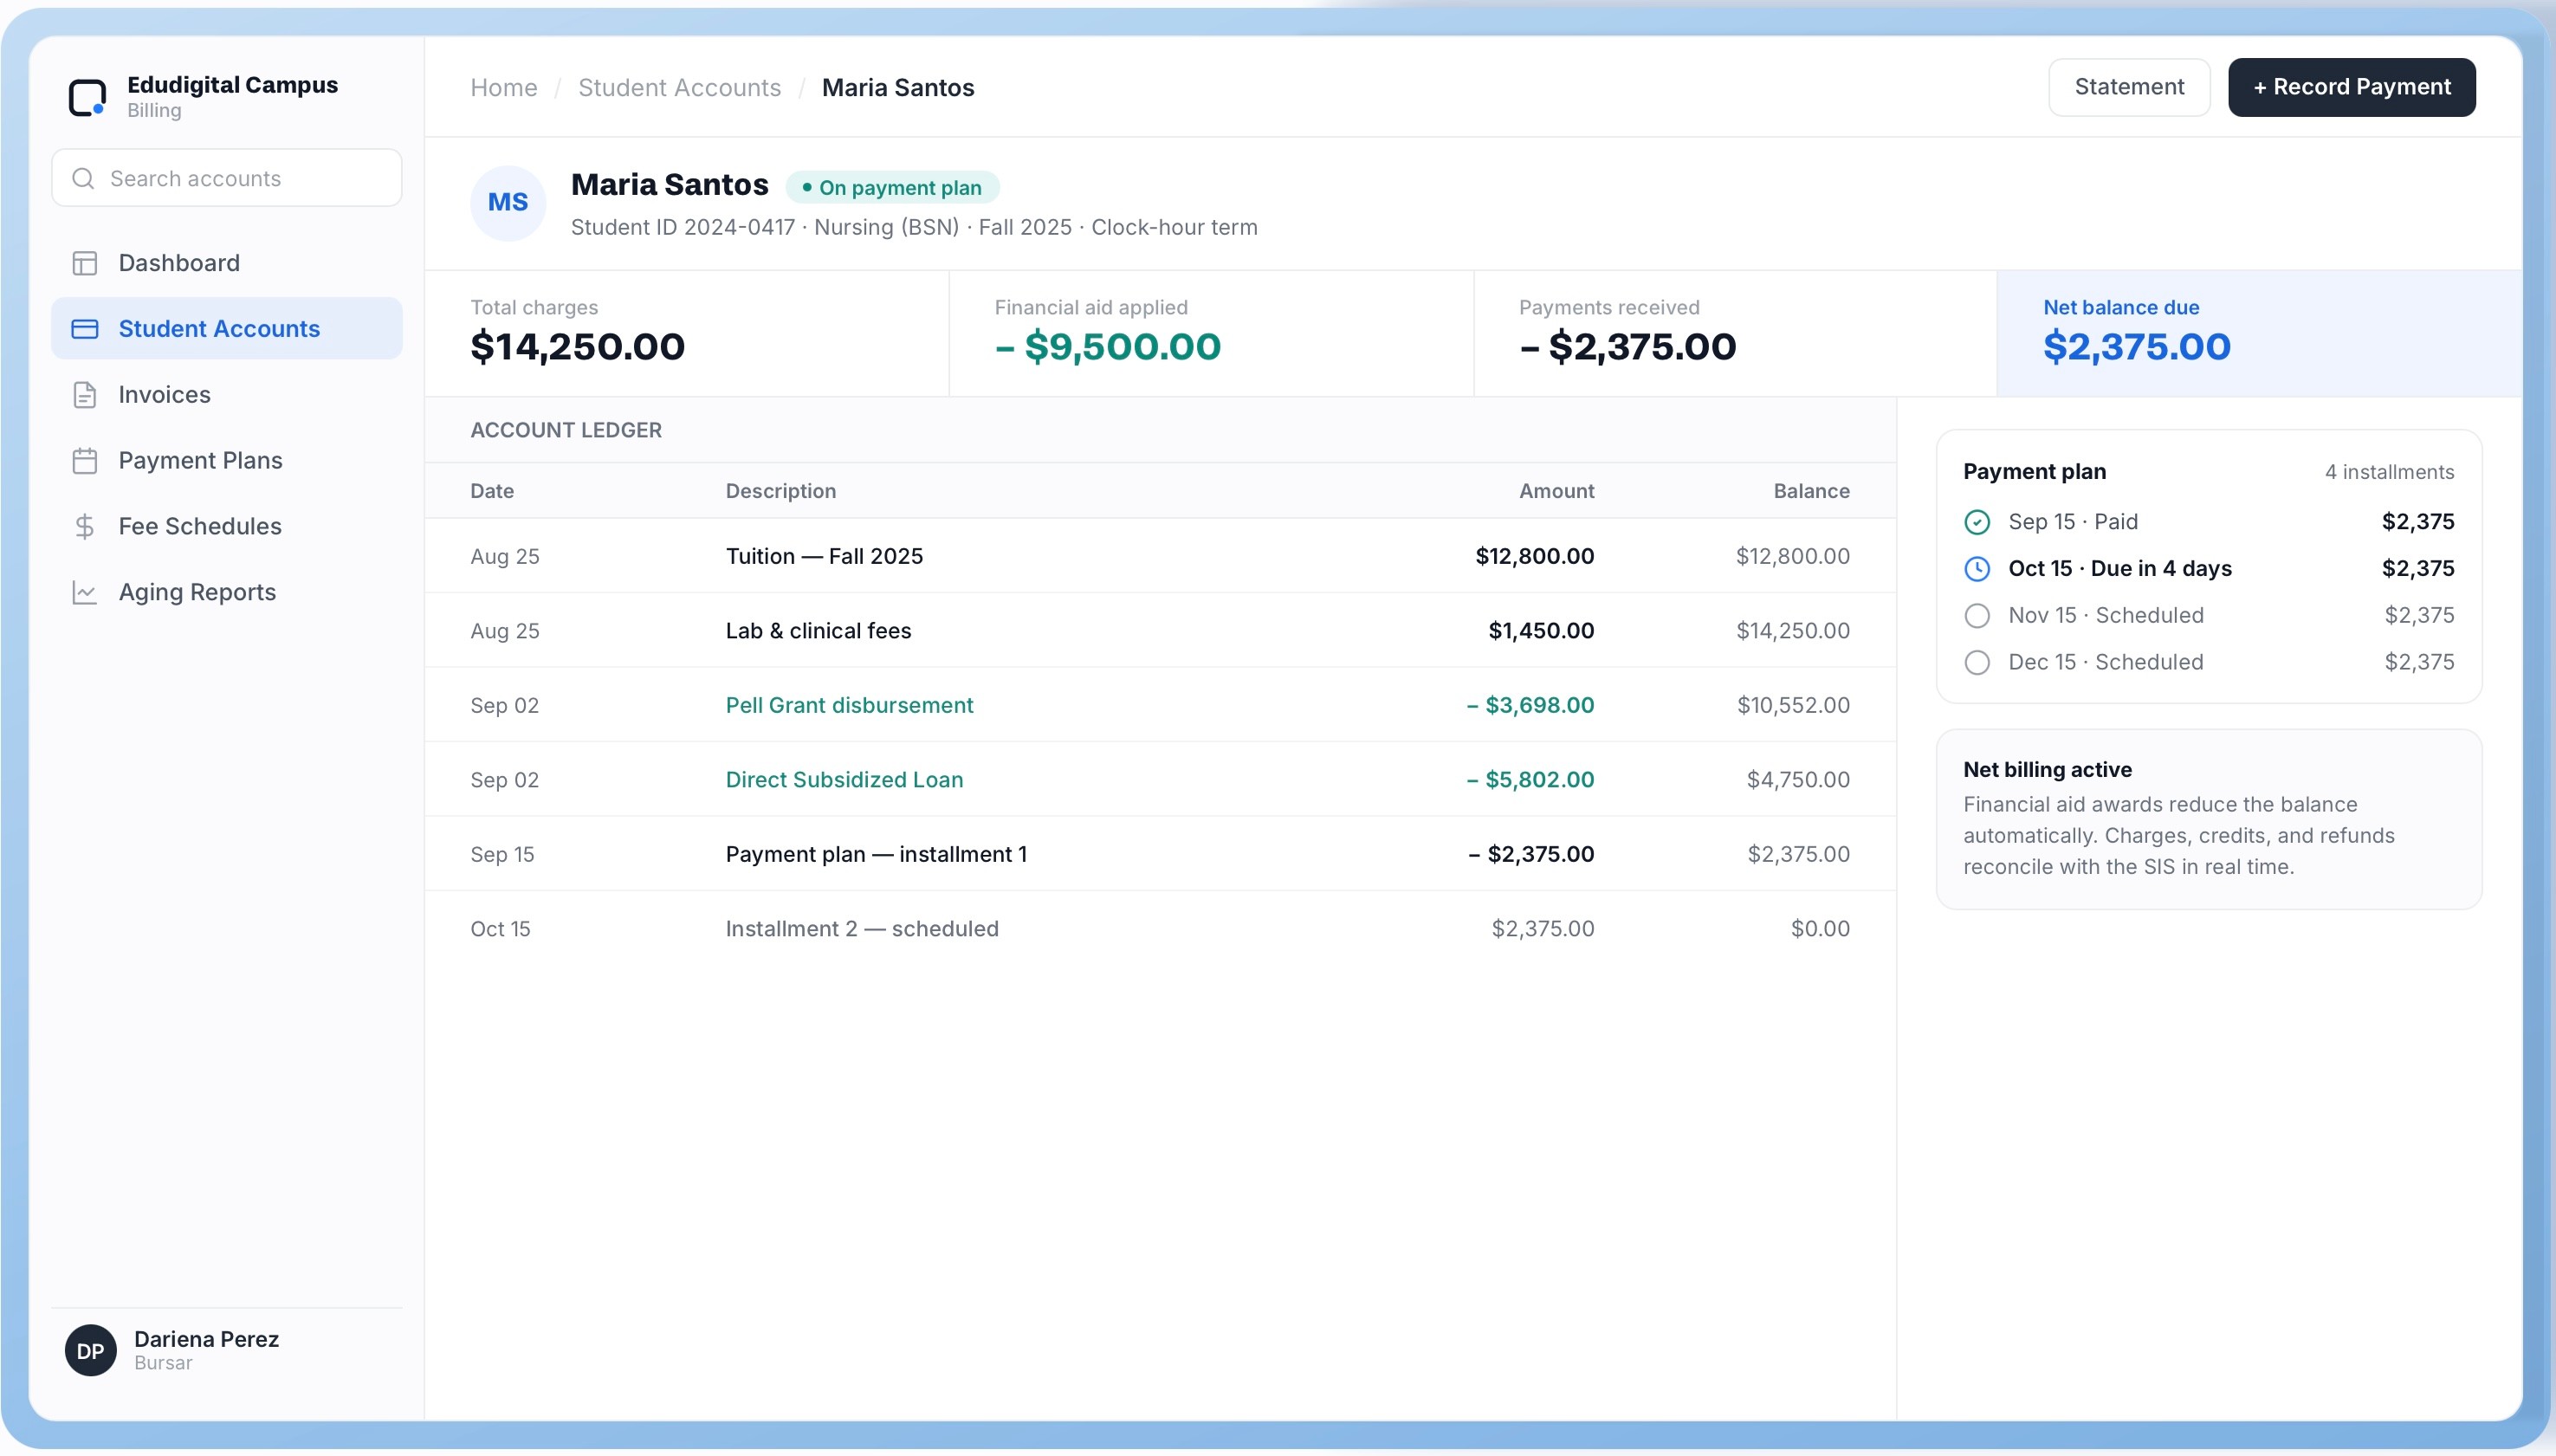Click Student Accounts breadcrumb link
The width and height of the screenshot is (2556, 1456).
[x=680, y=88]
